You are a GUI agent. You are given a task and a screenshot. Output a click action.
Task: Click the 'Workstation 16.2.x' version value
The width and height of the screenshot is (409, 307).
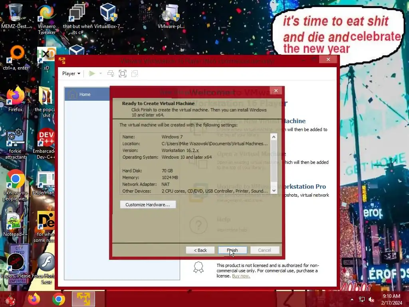coord(180,150)
